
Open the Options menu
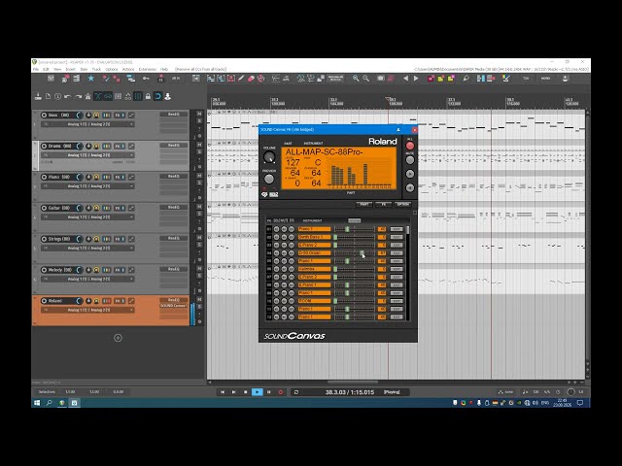coord(112,69)
